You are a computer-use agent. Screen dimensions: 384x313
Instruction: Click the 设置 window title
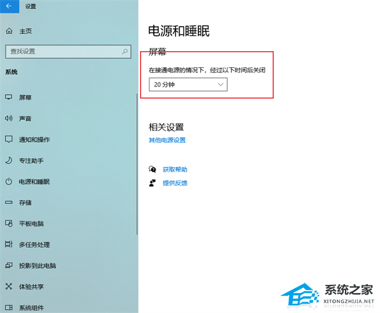pos(30,6)
